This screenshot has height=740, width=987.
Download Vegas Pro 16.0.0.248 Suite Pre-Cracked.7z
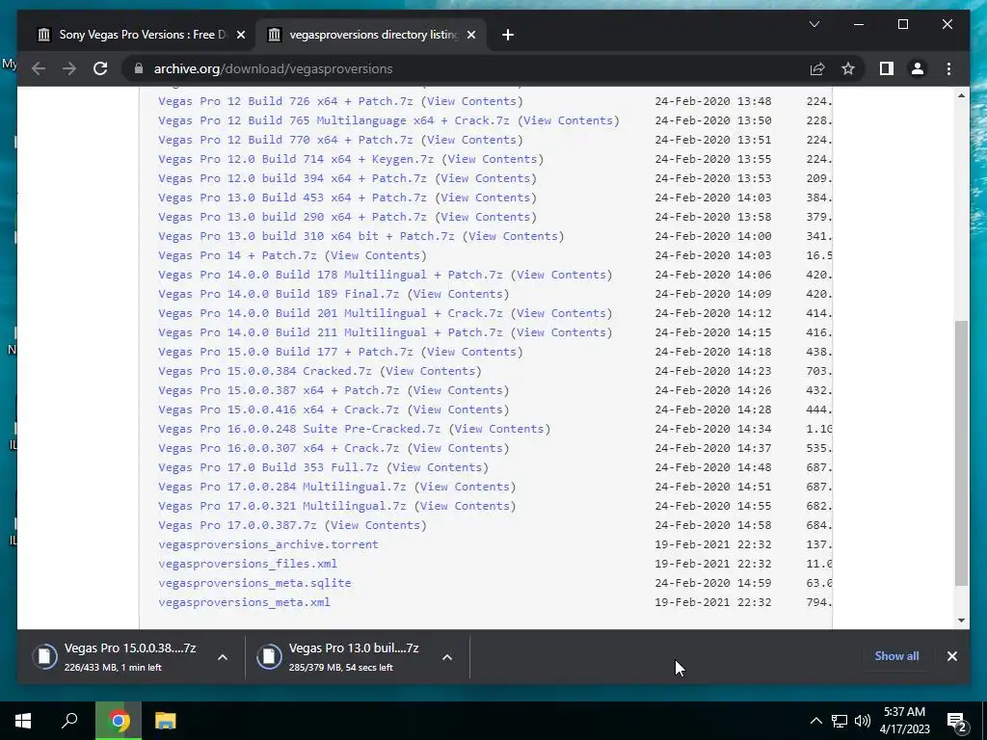click(x=299, y=429)
